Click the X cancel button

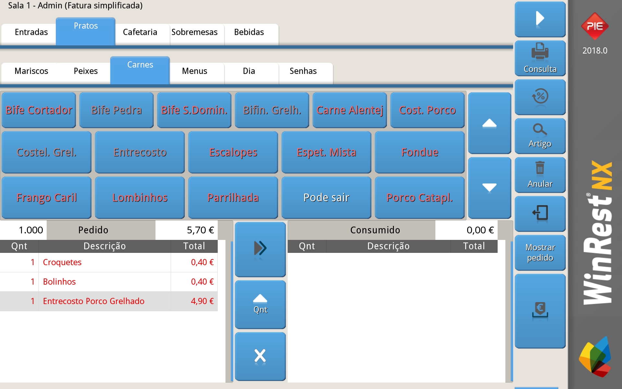(260, 356)
